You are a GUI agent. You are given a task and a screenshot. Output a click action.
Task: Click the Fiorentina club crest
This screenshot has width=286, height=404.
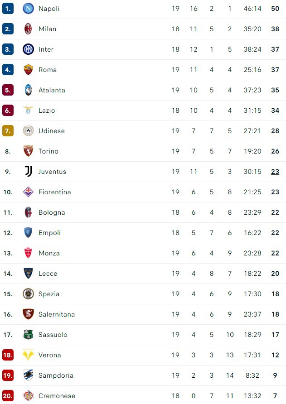28,192
